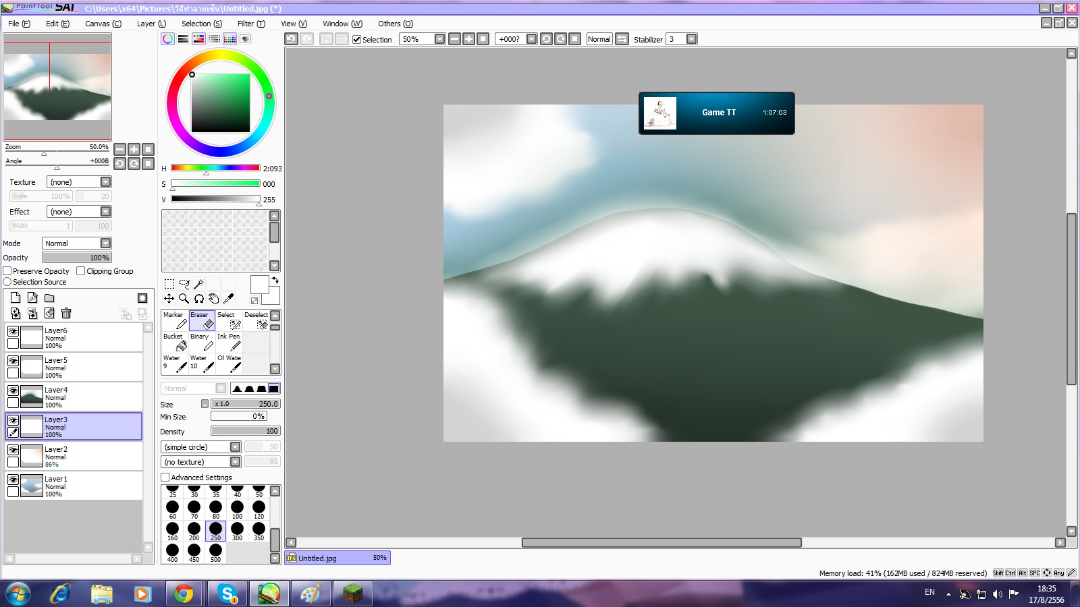Clear the layer with the eraser-page icon
This screenshot has height=607, width=1080.
49,313
